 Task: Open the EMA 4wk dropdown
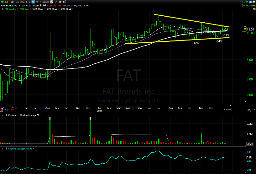click(x=30, y=9)
